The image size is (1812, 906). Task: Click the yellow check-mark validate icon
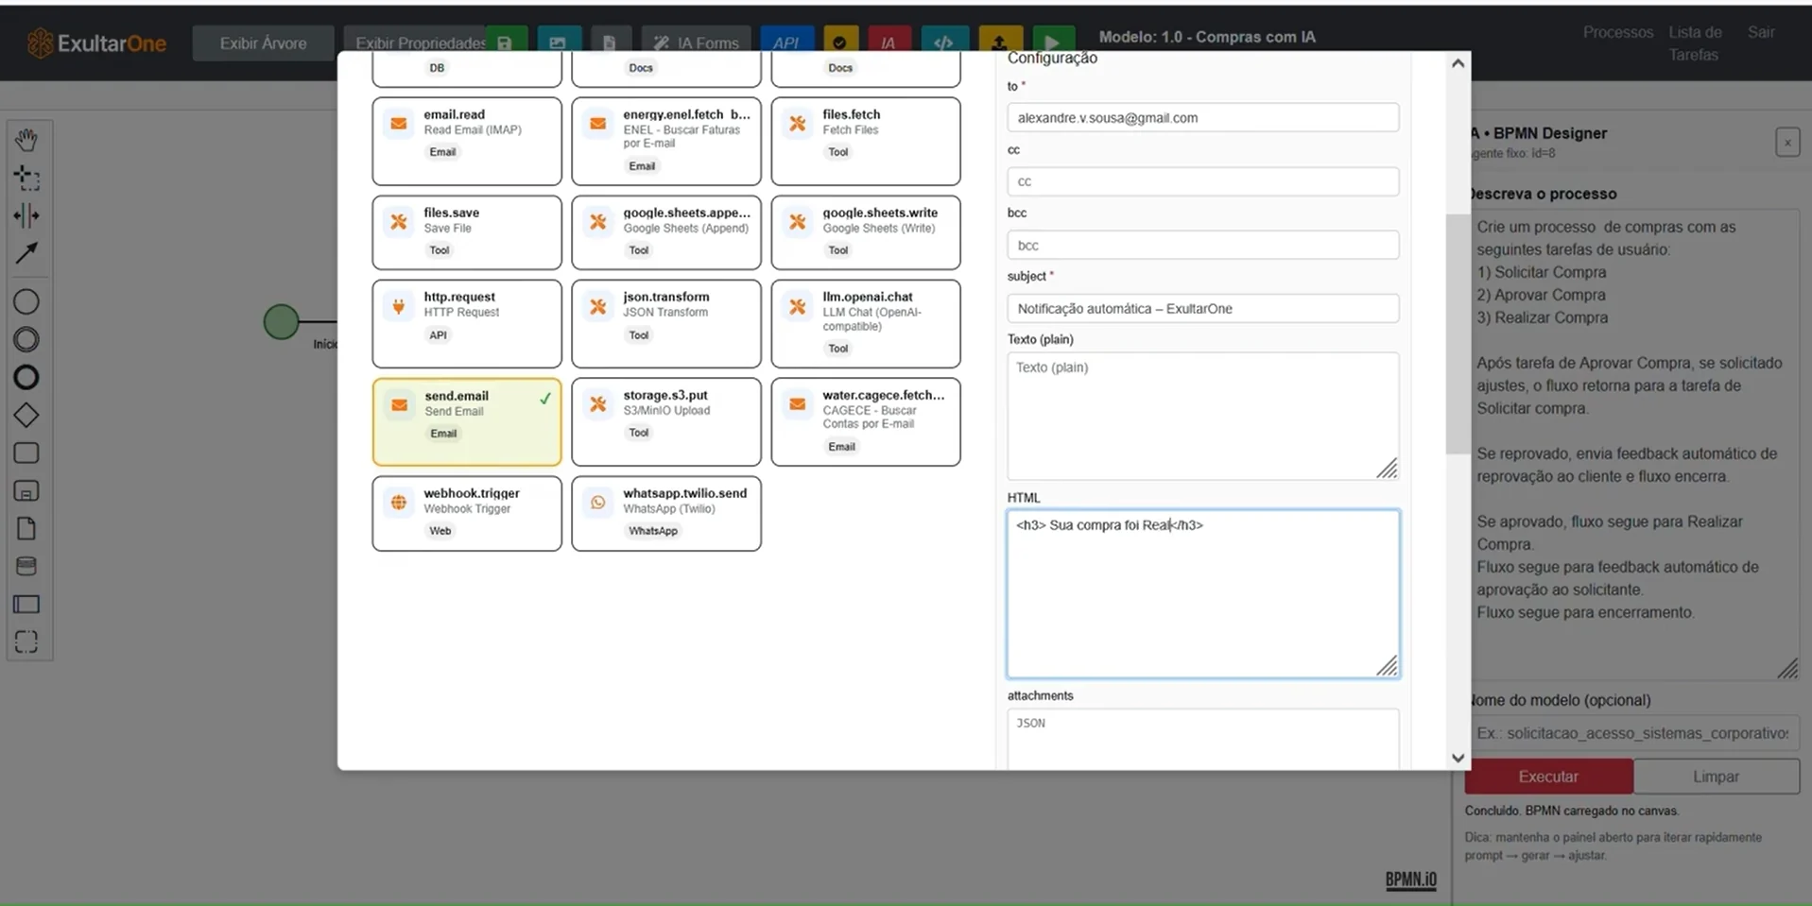tap(839, 42)
